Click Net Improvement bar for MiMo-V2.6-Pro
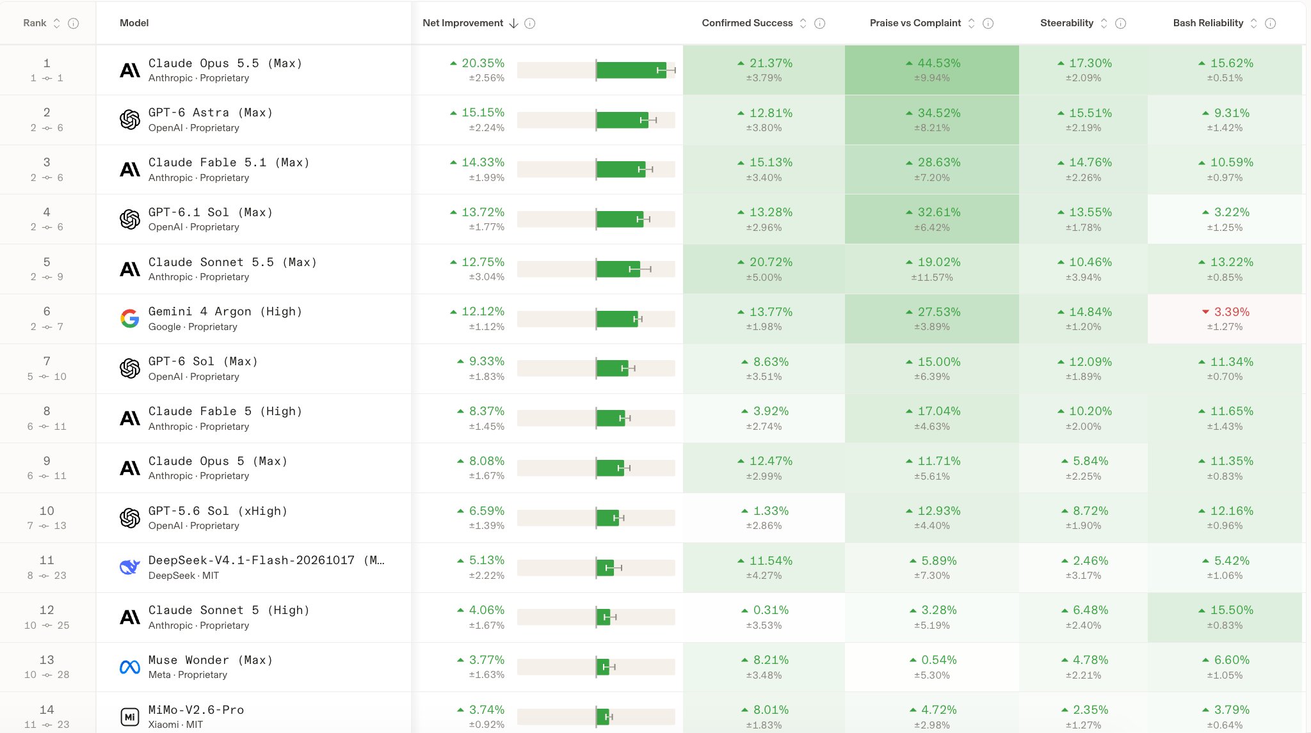 coord(596,717)
